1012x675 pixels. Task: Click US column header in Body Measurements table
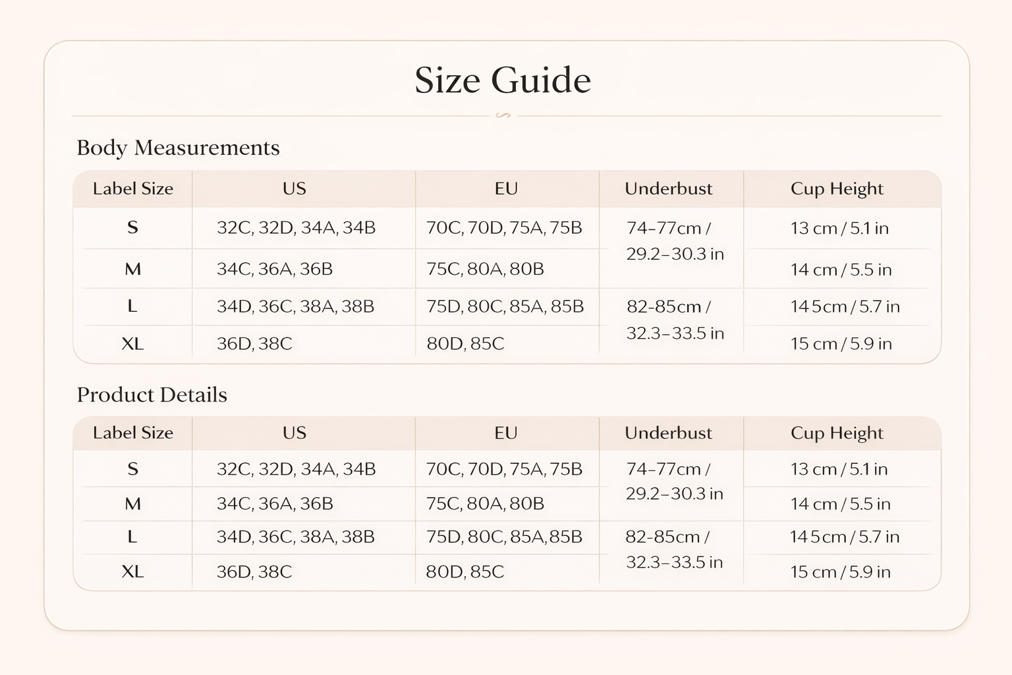click(x=294, y=189)
